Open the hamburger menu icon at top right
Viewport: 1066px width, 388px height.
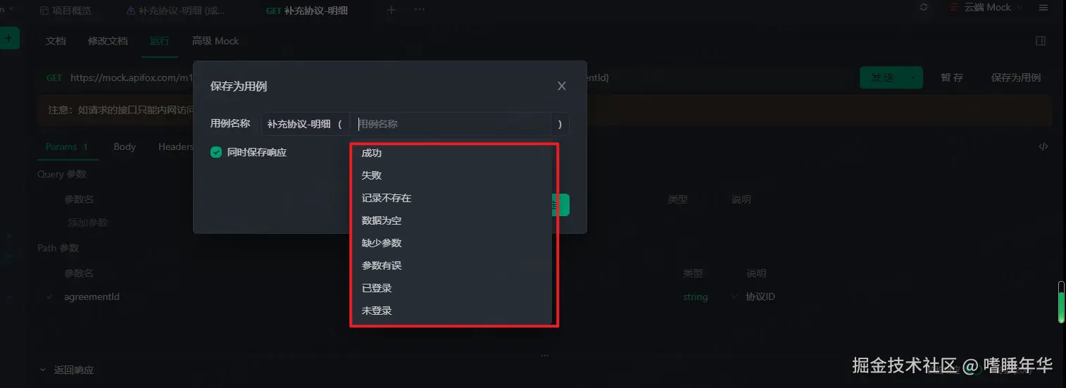click(x=1043, y=7)
